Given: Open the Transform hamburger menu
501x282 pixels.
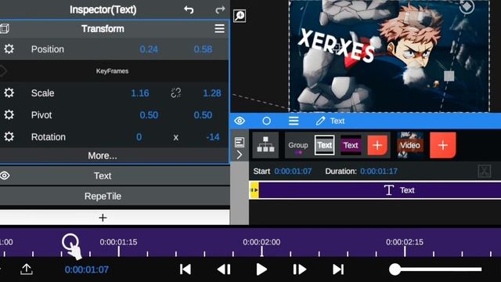Looking at the screenshot, I should point(219,29).
